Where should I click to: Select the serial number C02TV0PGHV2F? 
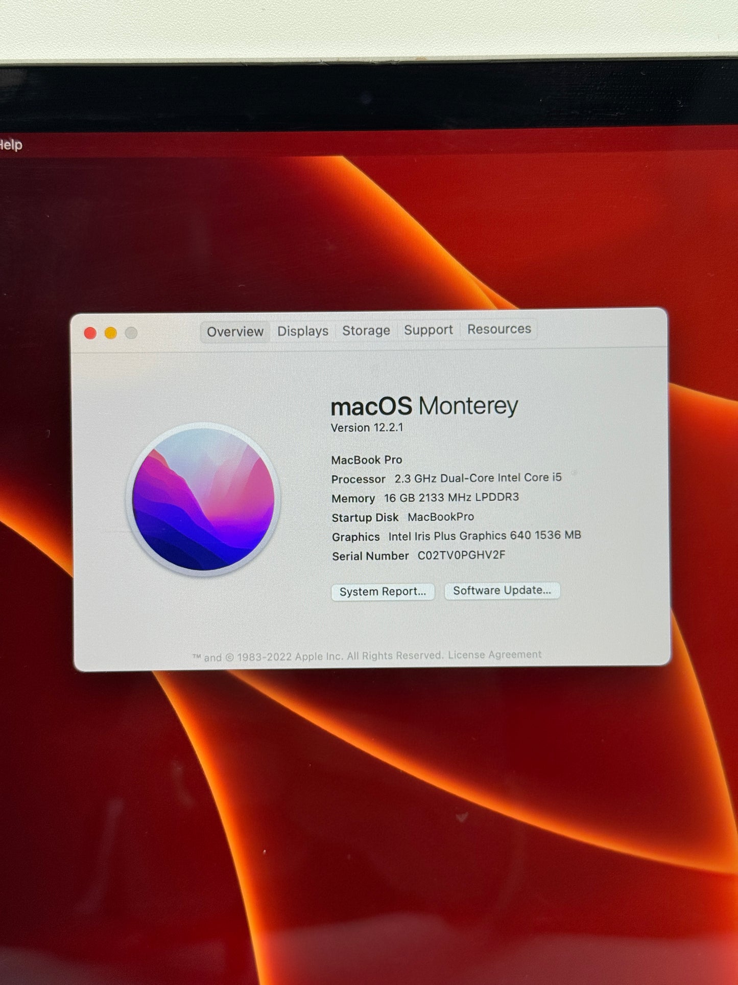click(462, 555)
